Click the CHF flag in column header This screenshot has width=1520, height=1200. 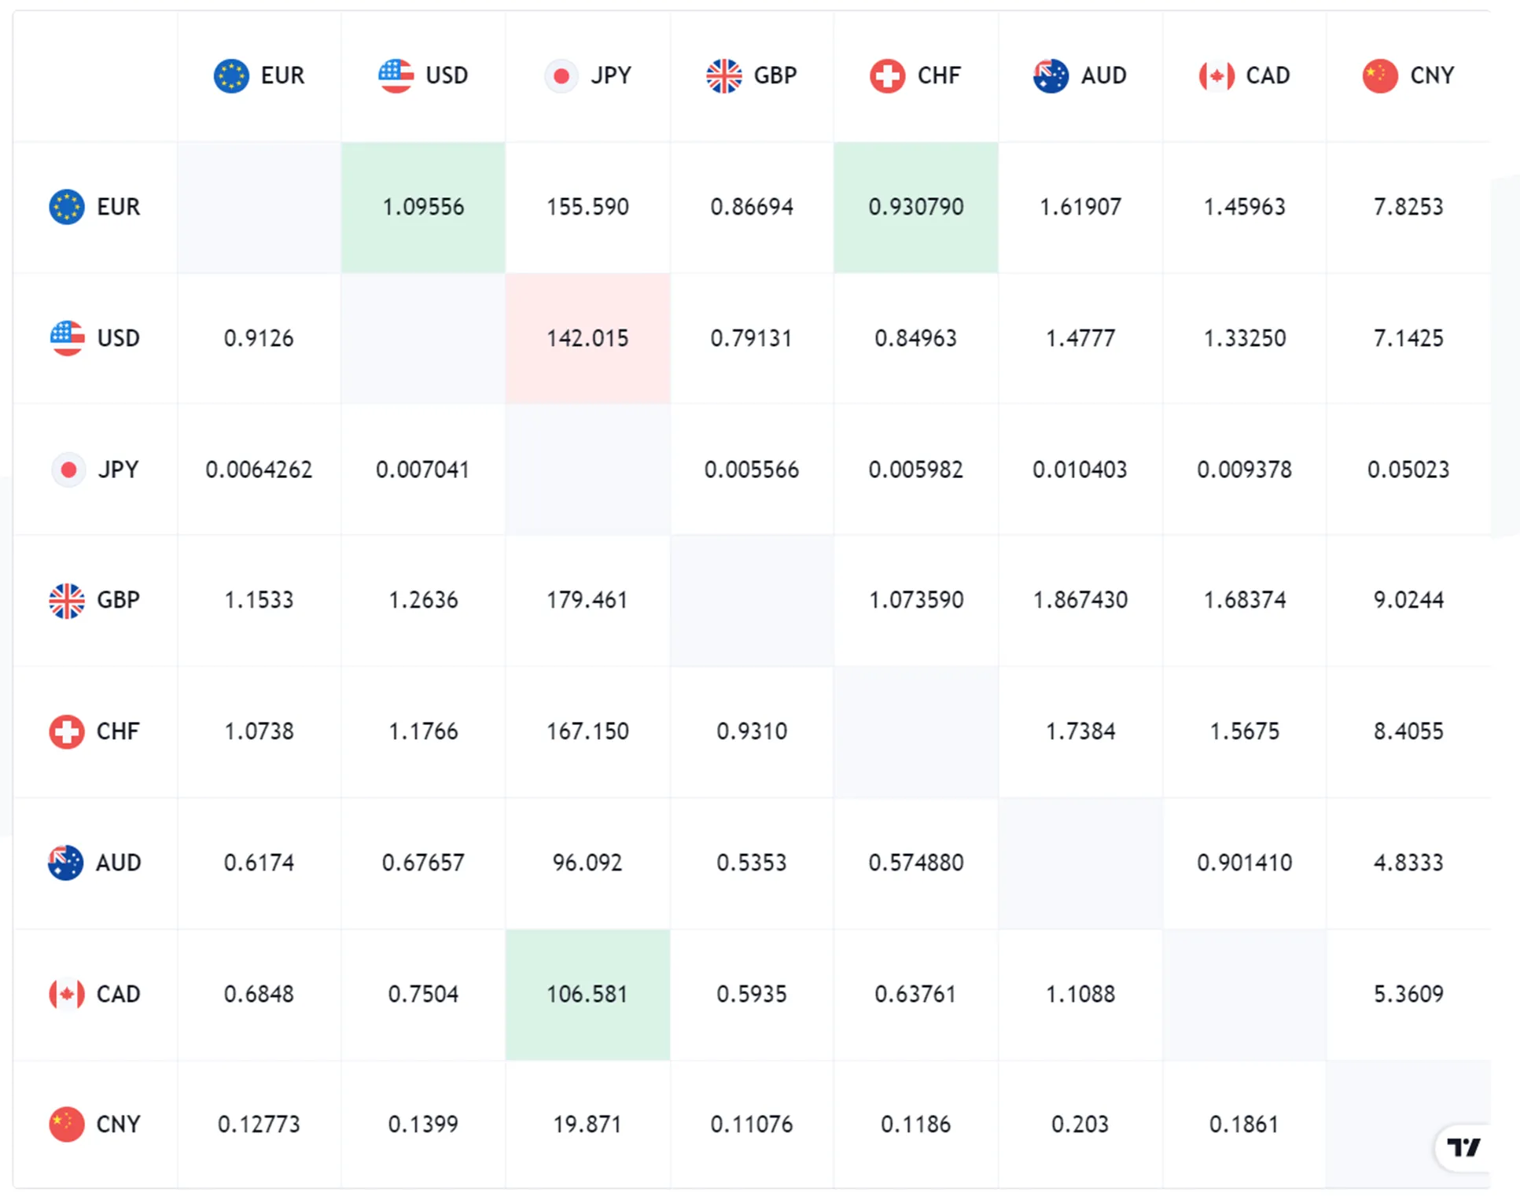tap(888, 75)
